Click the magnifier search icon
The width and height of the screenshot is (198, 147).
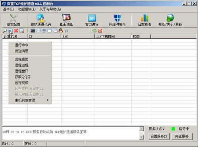tap(5, 31)
